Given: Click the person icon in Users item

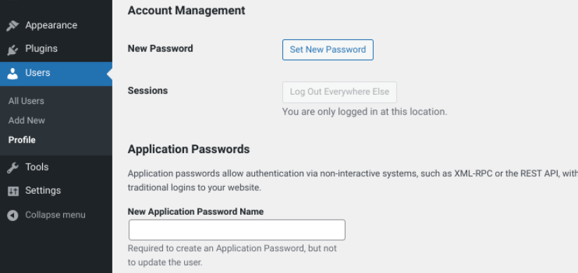Looking at the screenshot, I should (13, 73).
